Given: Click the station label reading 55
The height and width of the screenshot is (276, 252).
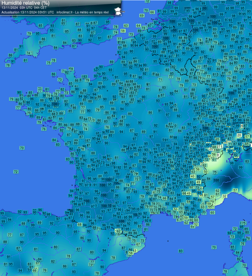Looking at the screenshot, I should pyautogui.click(x=210, y=207).
